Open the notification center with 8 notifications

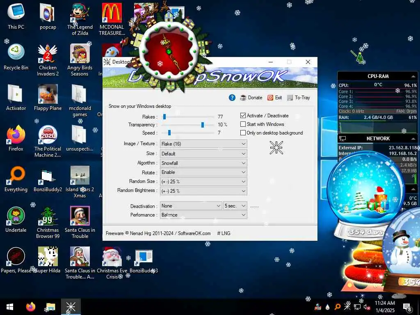(407, 307)
